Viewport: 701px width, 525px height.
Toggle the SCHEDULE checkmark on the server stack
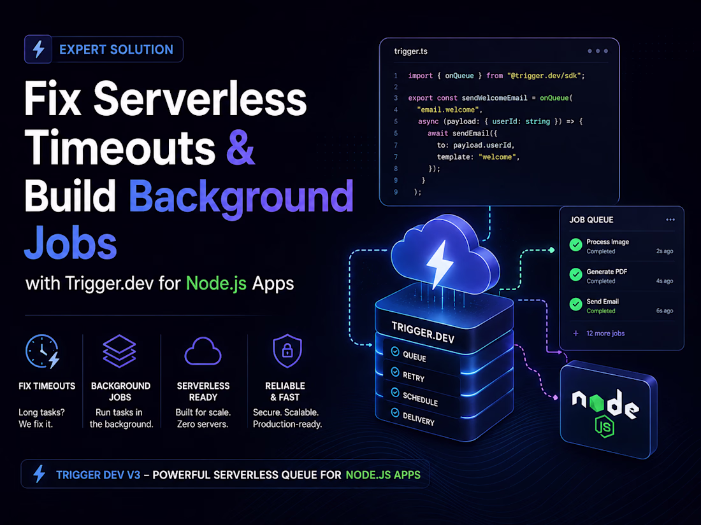[x=395, y=392]
